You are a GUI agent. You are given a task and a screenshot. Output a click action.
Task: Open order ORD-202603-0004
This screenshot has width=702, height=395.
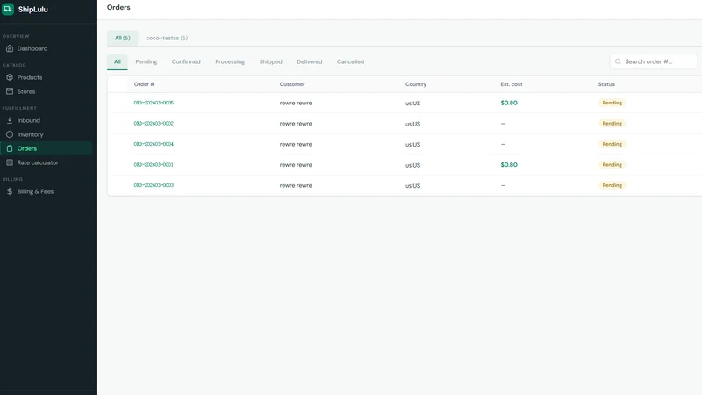[x=154, y=144]
